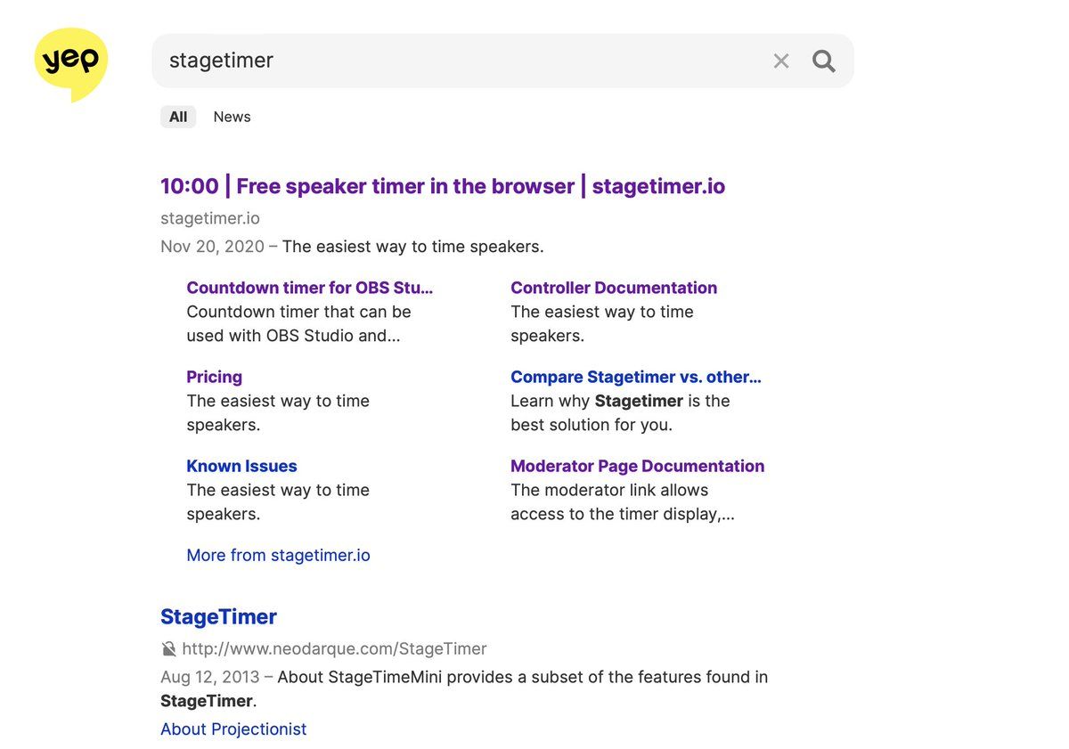The height and width of the screenshot is (749, 1069).
Task: Open the Known Issues link
Action: coord(241,466)
